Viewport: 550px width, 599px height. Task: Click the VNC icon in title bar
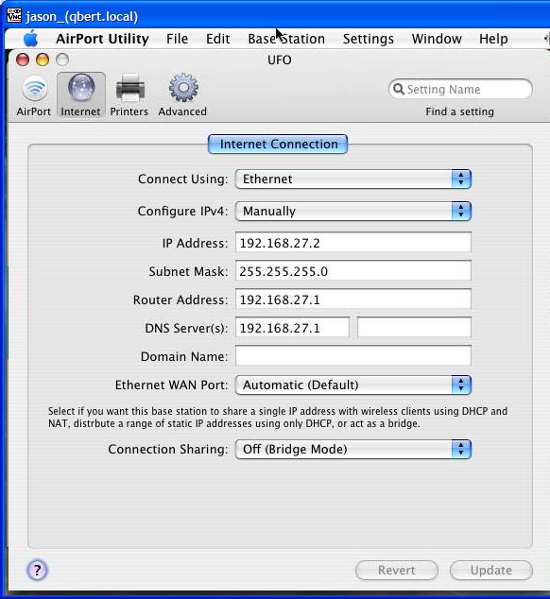[x=14, y=16]
